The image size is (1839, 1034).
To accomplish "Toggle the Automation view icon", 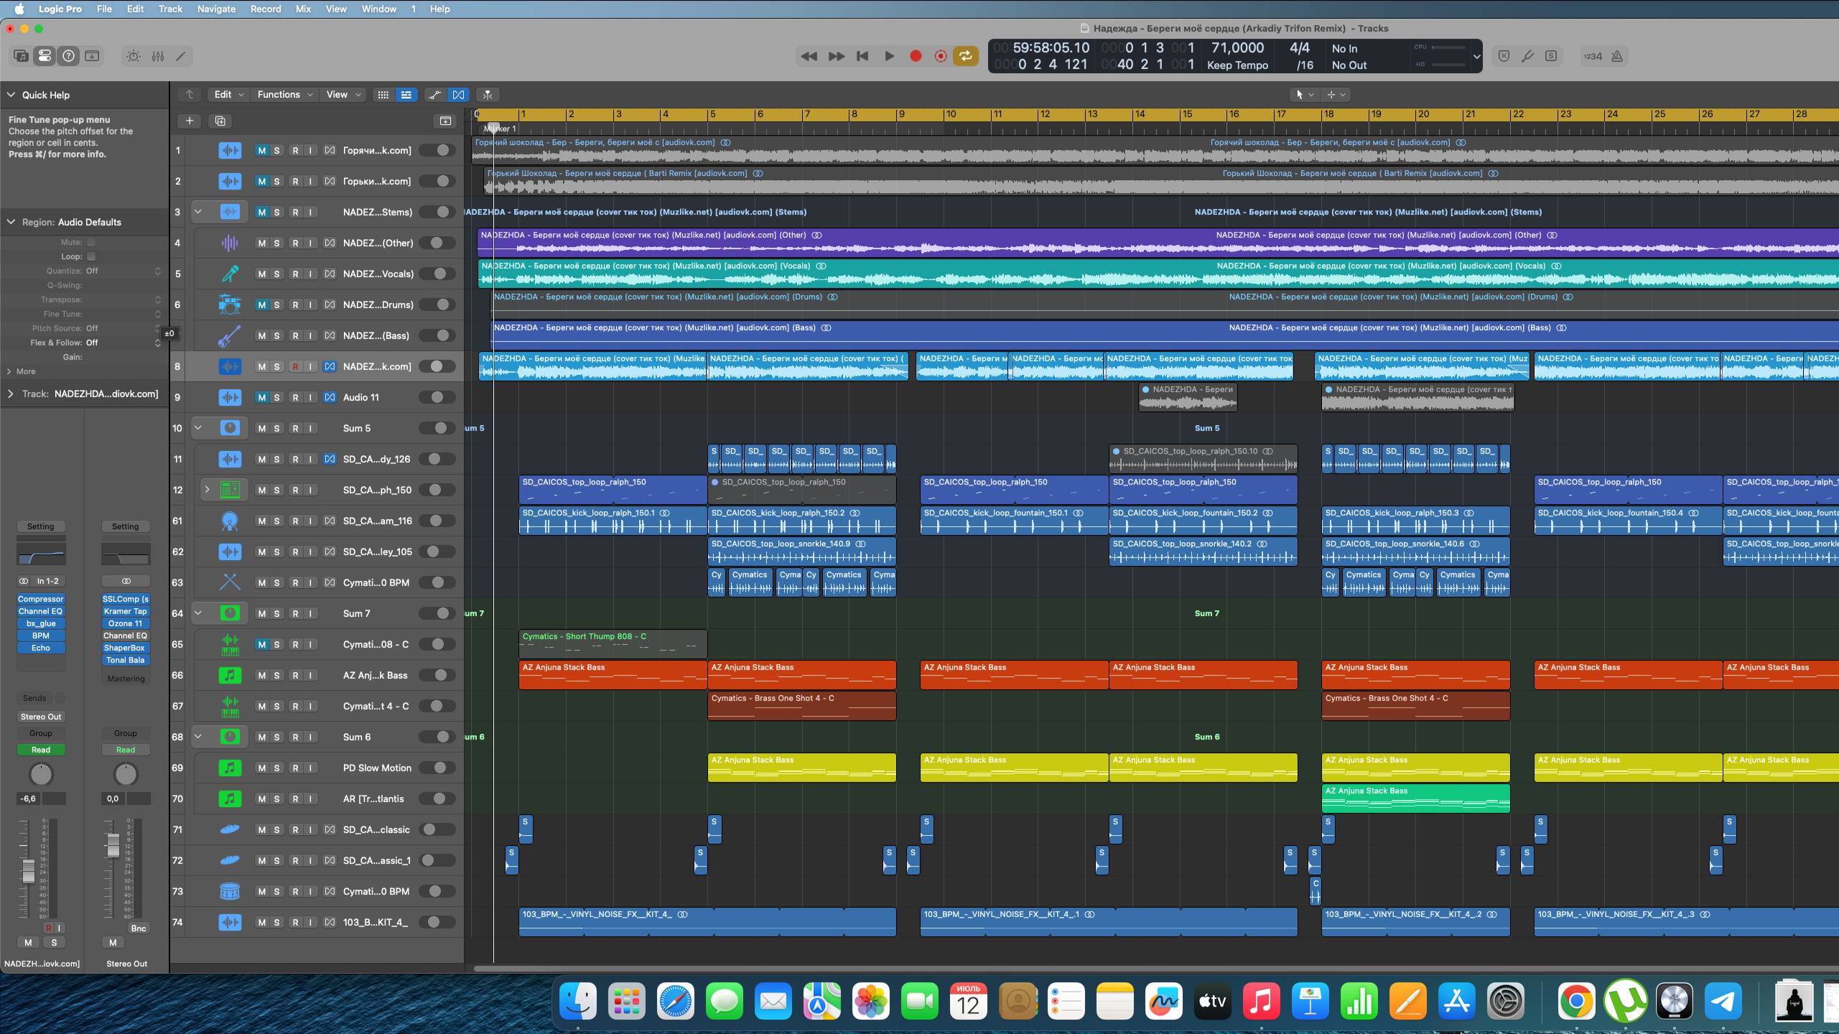I will click(434, 95).
